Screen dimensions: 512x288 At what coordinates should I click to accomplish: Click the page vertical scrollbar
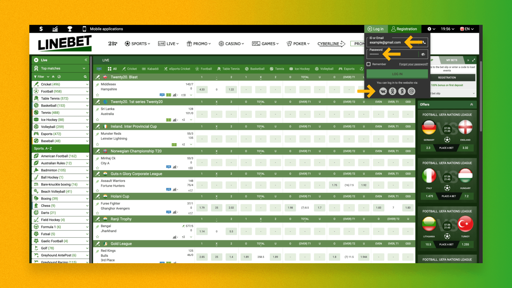(x=481, y=96)
